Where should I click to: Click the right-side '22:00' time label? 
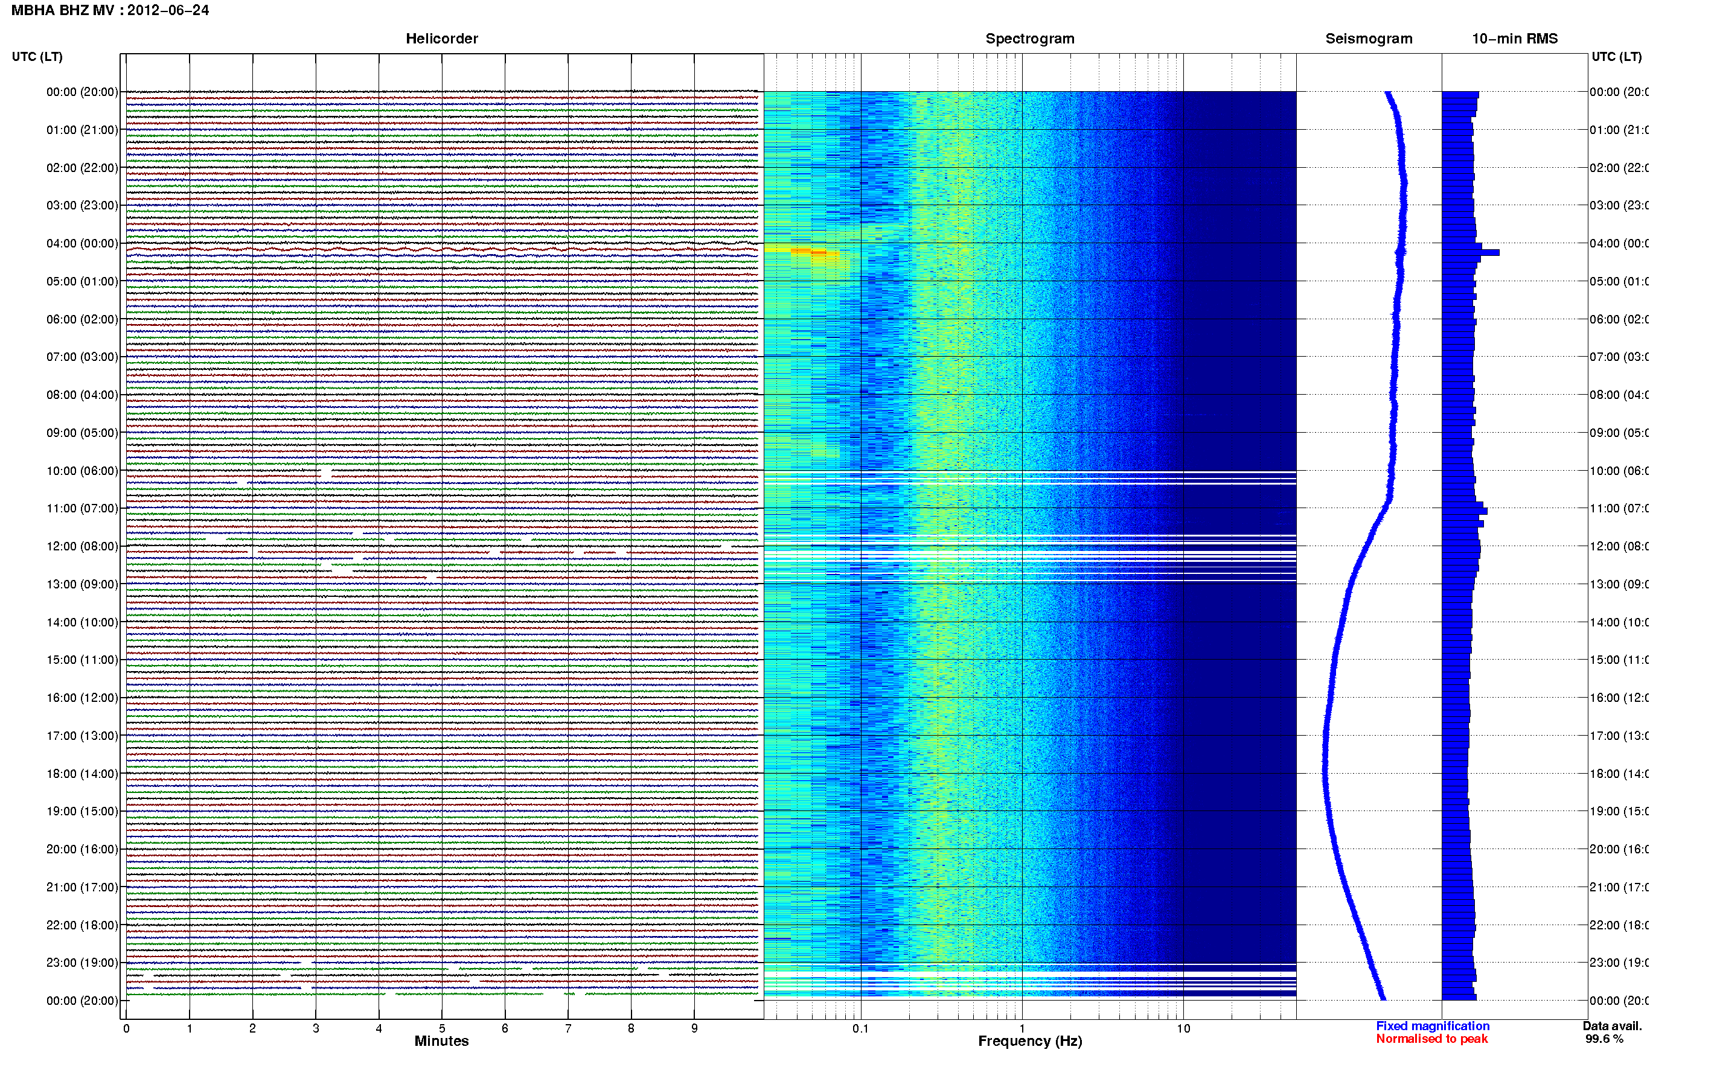[x=1619, y=925]
